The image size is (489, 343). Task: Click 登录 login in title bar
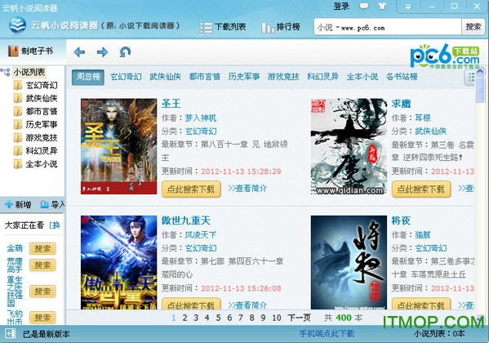341,6
